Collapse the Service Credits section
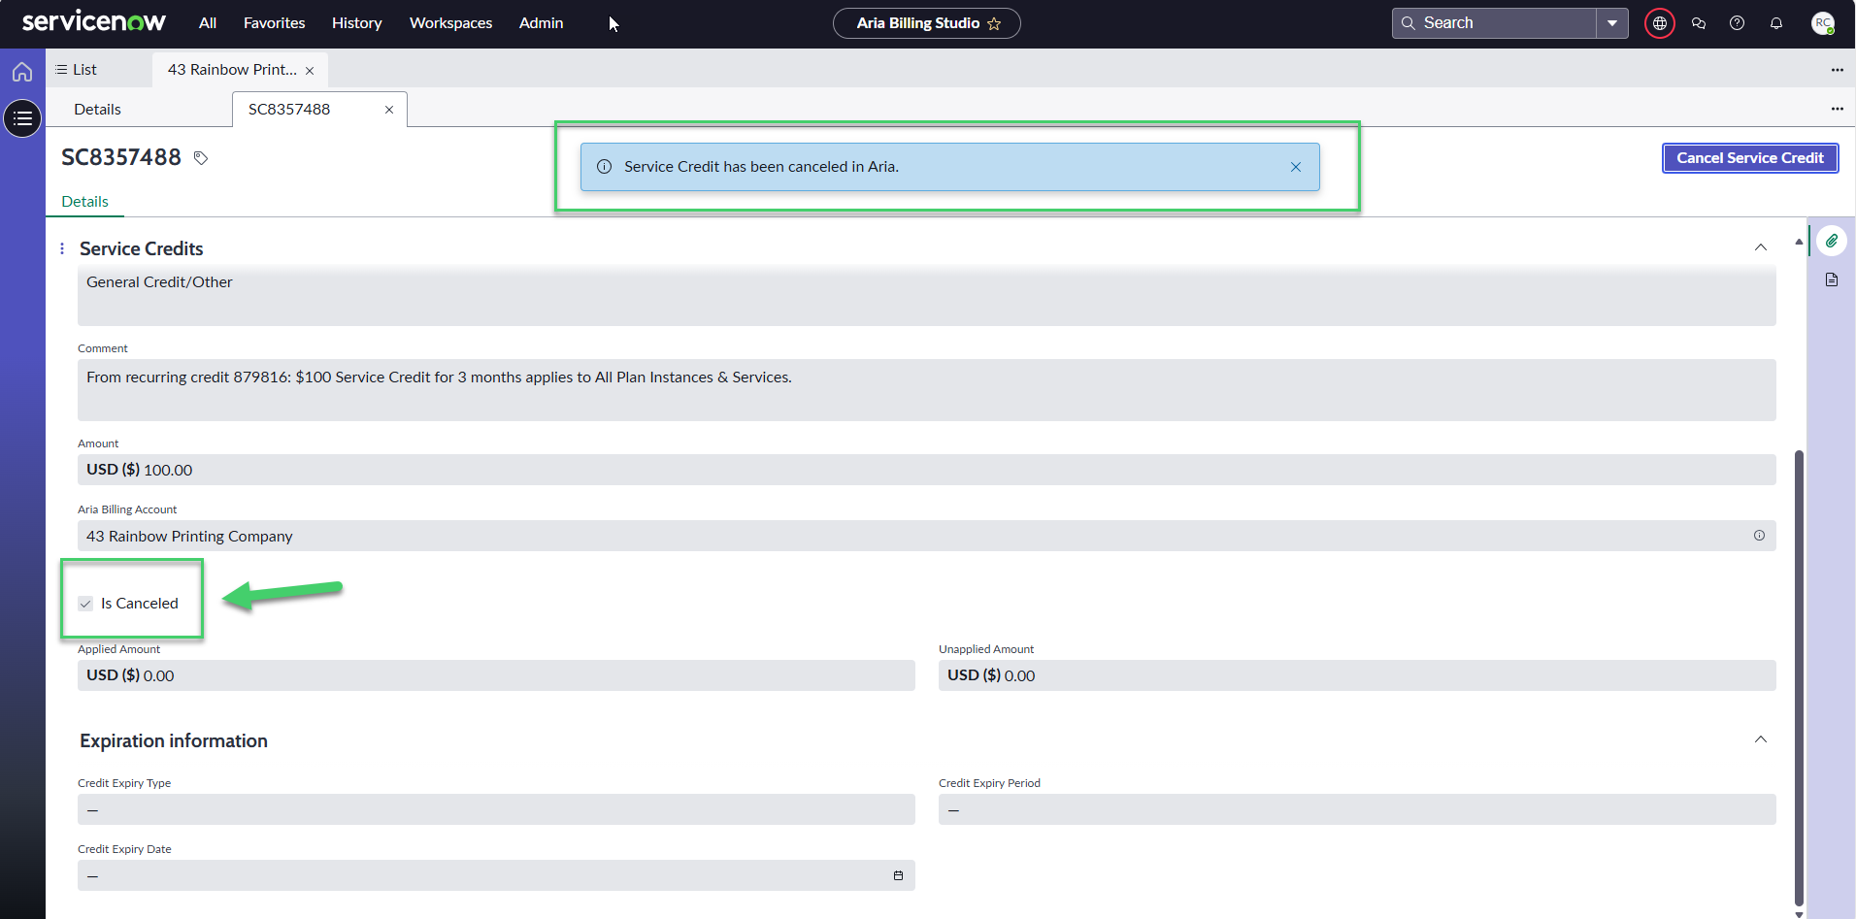1856x919 pixels. (1761, 247)
